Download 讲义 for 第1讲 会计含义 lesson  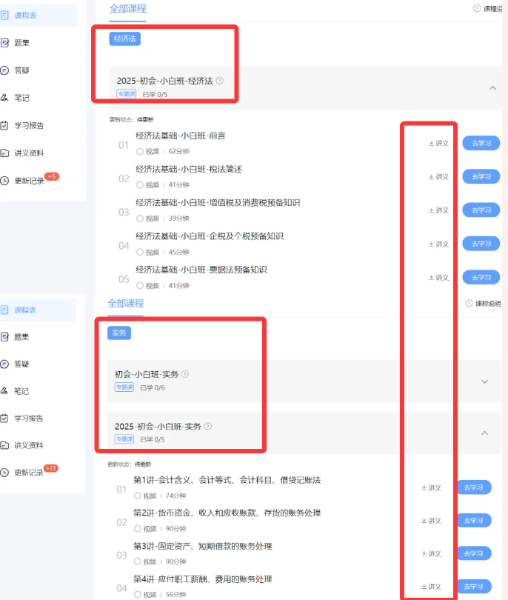(x=431, y=487)
